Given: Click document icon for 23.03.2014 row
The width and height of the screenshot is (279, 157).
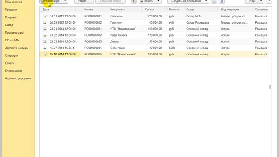Looking at the screenshot, I should point(44,41).
